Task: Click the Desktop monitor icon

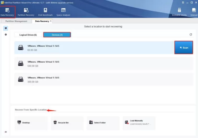Action: coord(19,122)
